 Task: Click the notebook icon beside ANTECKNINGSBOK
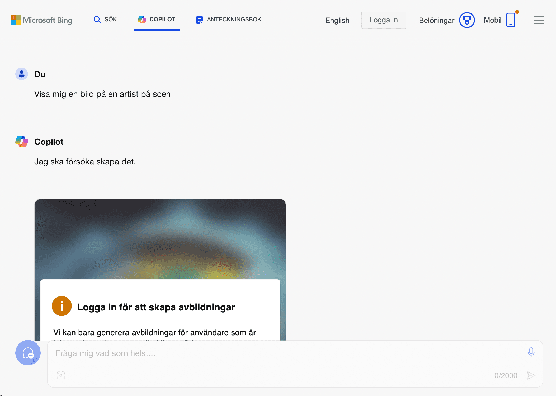[x=199, y=20]
